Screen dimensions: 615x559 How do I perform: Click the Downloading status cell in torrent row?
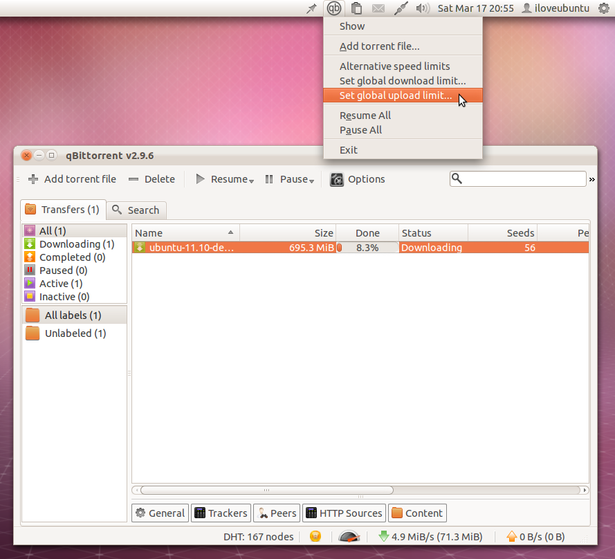click(432, 248)
